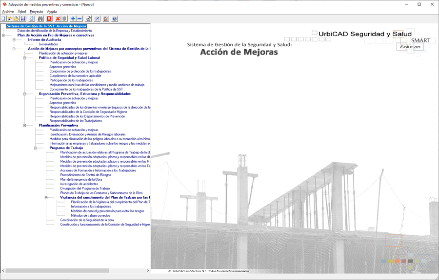
Task: Select Procedimientos de Control de Riesgos
Action: (x=85, y=175)
